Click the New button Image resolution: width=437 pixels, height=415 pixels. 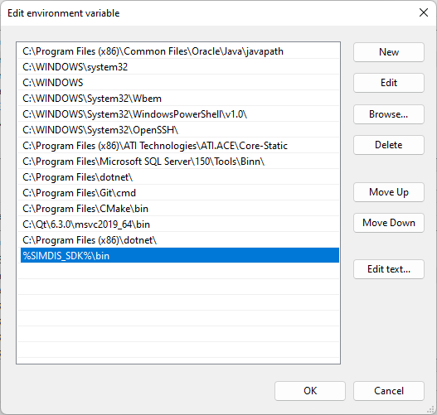(389, 52)
